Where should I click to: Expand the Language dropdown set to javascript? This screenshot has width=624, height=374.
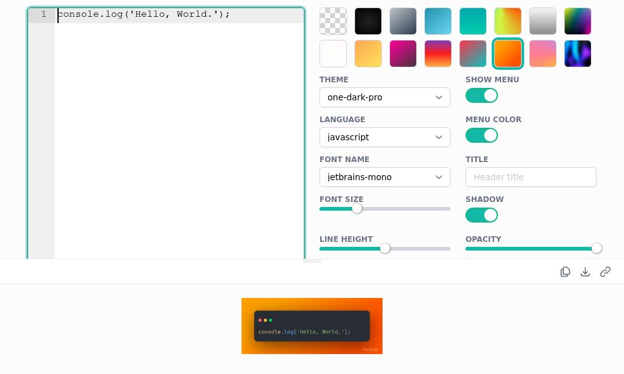click(x=385, y=137)
